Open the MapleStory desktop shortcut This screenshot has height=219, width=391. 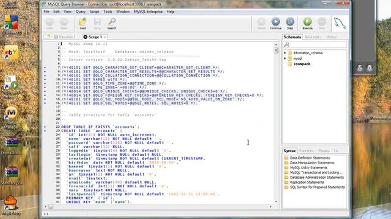pos(10,206)
